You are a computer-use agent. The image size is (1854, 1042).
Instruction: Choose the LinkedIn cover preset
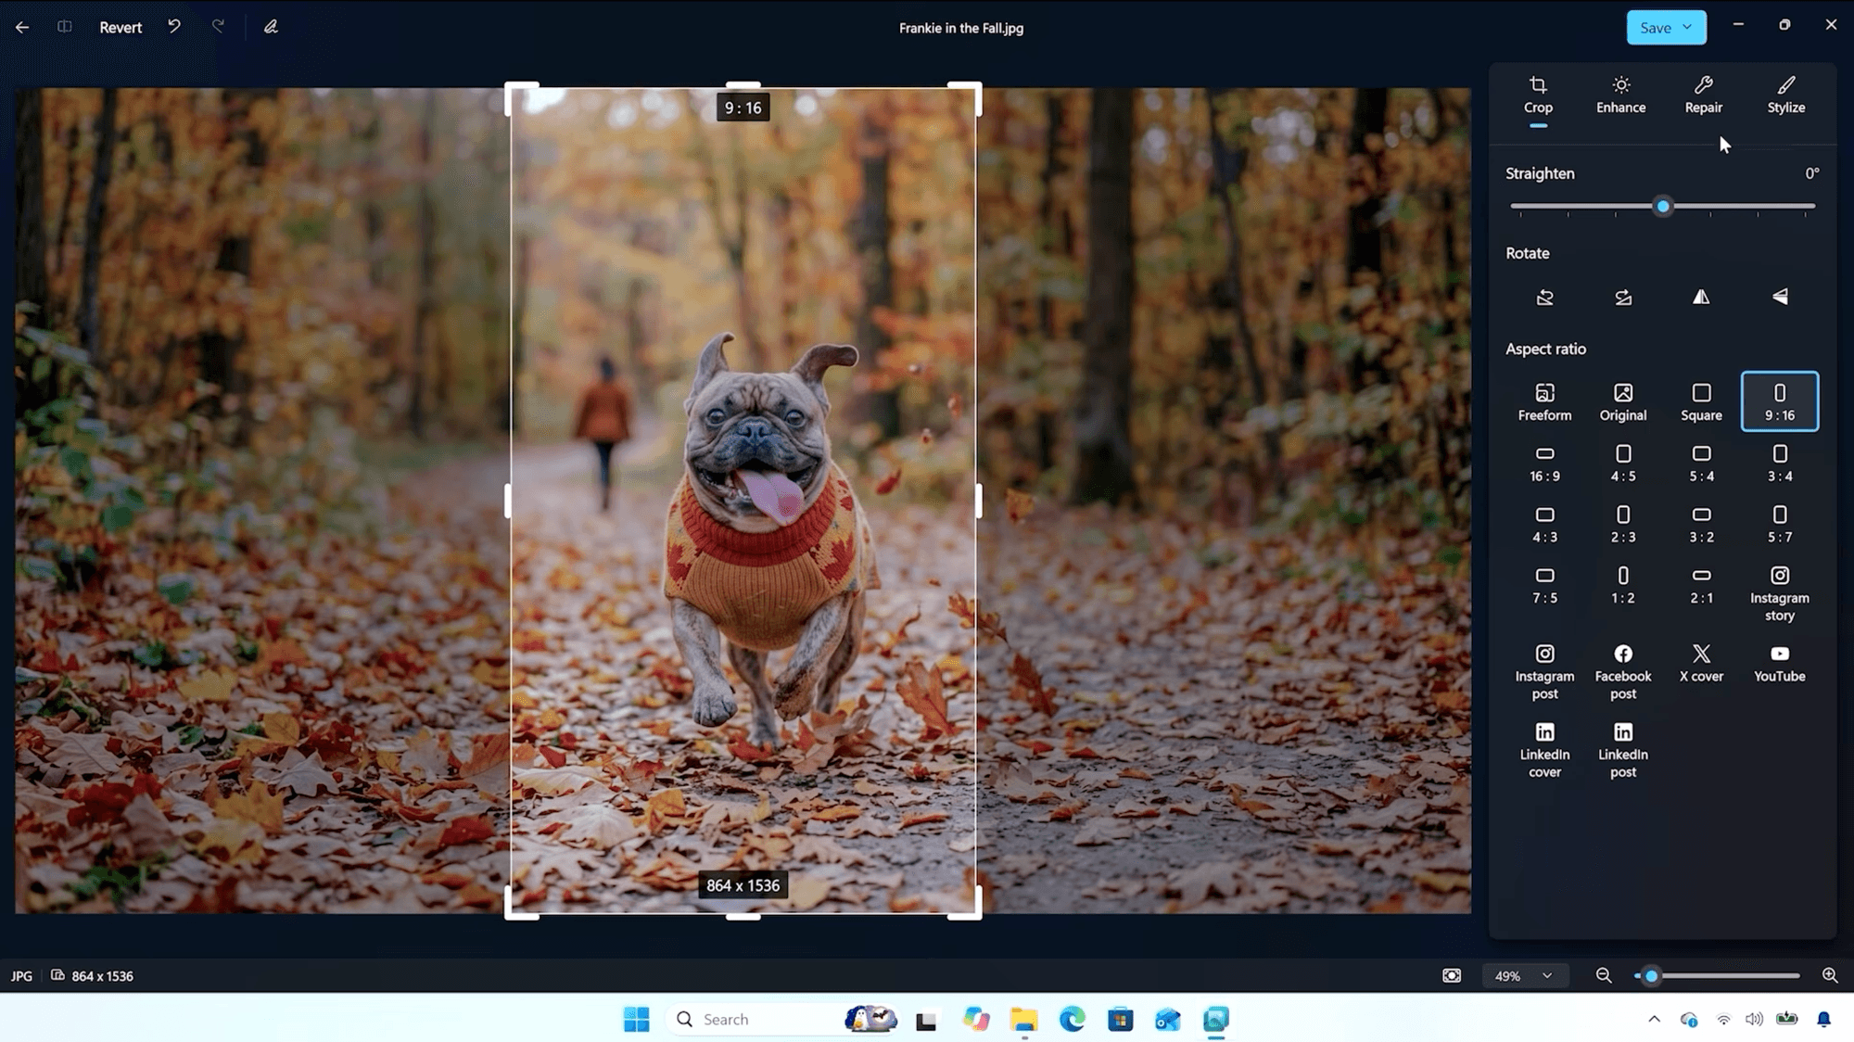point(1544,751)
